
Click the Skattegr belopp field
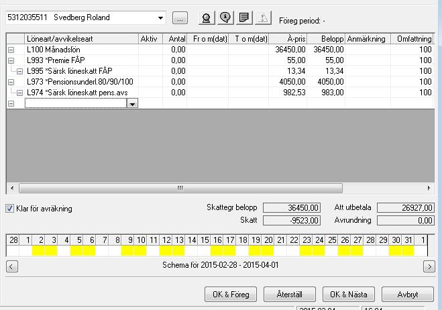point(292,208)
